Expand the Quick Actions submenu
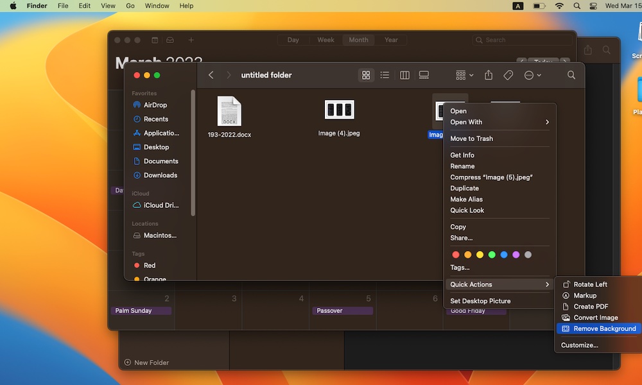Image resolution: width=642 pixels, height=385 pixels. [x=499, y=284]
